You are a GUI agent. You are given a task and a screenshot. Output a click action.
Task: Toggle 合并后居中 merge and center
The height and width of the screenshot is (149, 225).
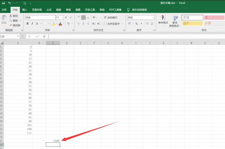tap(112, 24)
